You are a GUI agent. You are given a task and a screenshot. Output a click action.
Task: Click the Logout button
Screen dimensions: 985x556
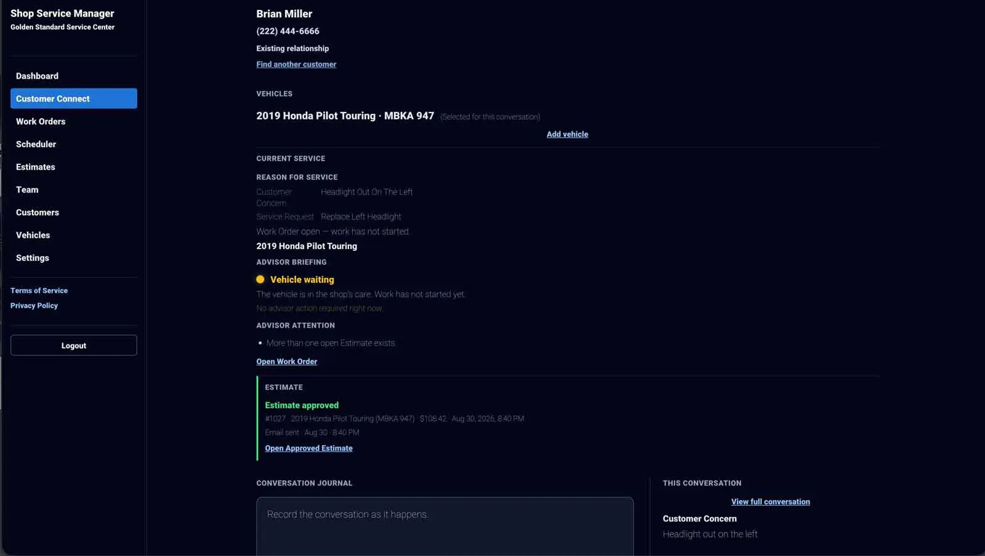tap(73, 345)
